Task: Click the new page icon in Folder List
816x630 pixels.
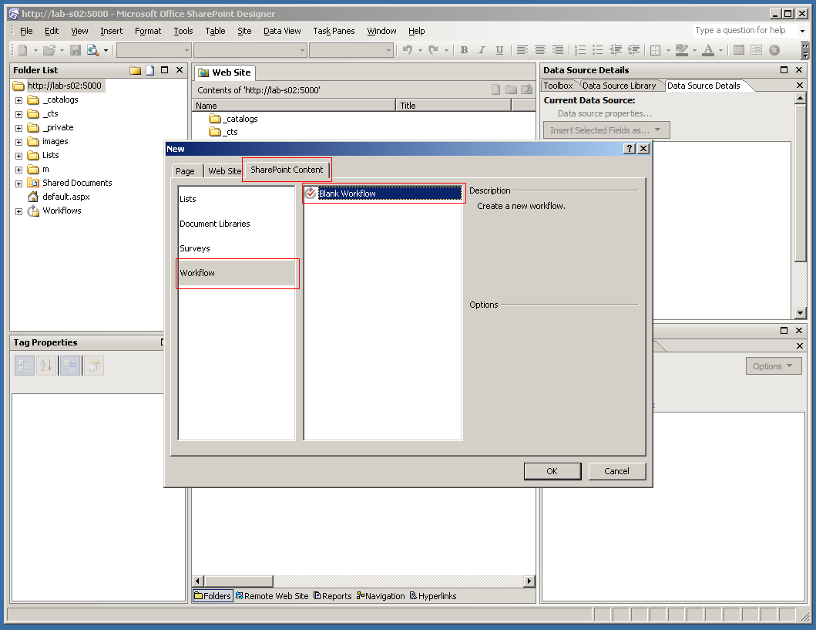Action: click(150, 70)
